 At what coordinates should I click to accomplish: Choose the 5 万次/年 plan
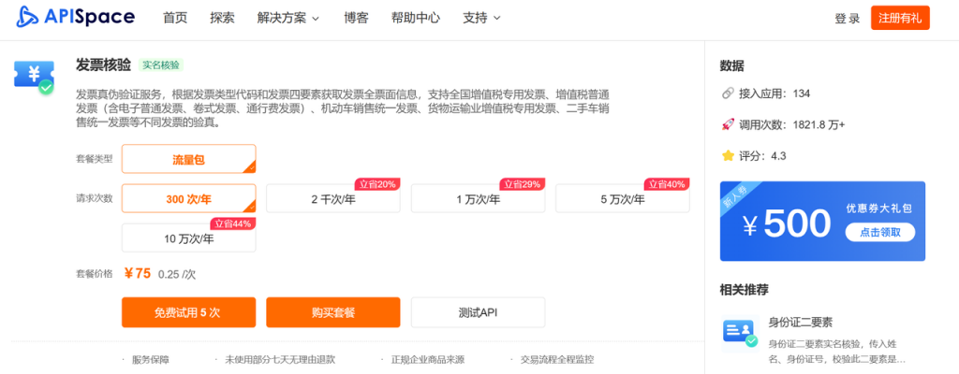click(622, 198)
